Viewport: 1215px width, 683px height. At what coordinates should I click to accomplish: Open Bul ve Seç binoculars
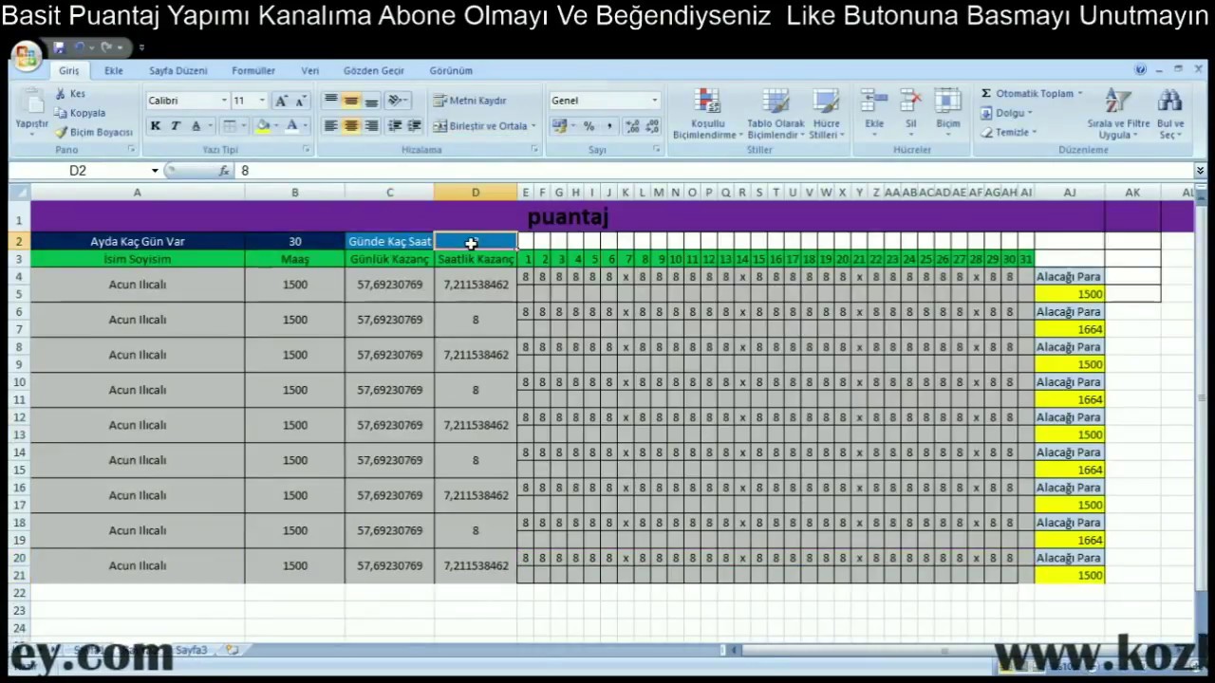coord(1170,114)
